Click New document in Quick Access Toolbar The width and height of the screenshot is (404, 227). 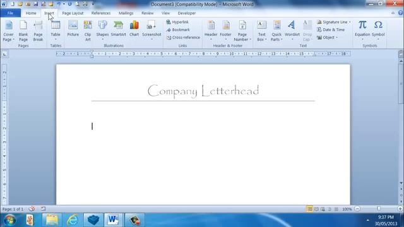coord(12,4)
